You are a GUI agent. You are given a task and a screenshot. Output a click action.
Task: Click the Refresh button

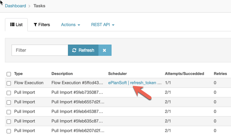(x=83, y=50)
